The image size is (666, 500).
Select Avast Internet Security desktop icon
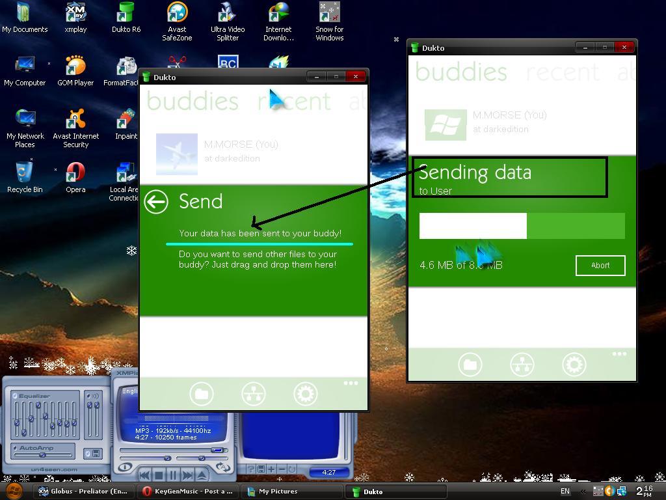[75, 129]
